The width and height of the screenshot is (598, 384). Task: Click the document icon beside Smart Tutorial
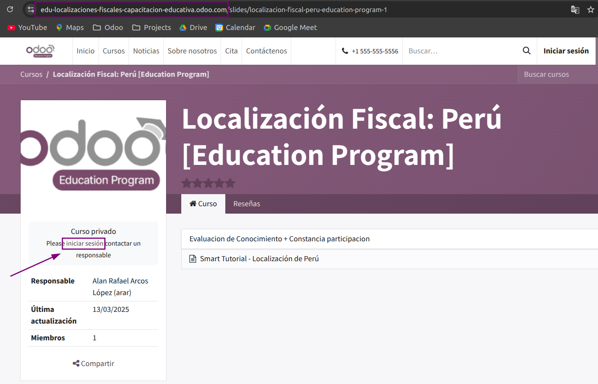(x=193, y=259)
